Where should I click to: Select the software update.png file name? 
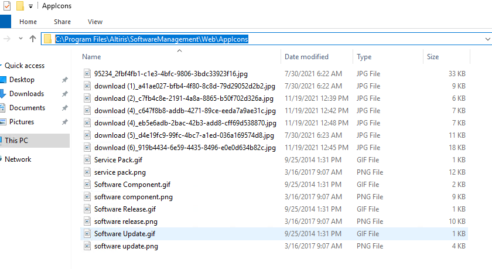click(126, 246)
